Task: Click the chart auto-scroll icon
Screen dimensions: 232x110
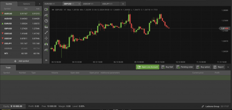Action: [x=46, y=50]
